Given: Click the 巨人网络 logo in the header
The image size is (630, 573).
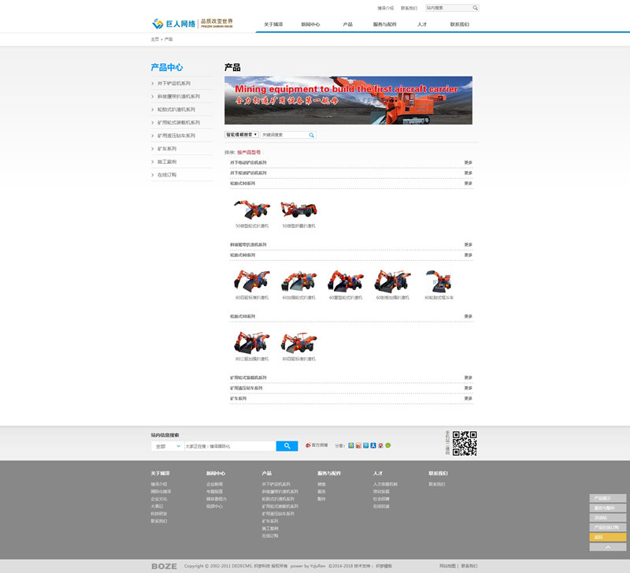Looking at the screenshot, I should pyautogui.click(x=173, y=24).
